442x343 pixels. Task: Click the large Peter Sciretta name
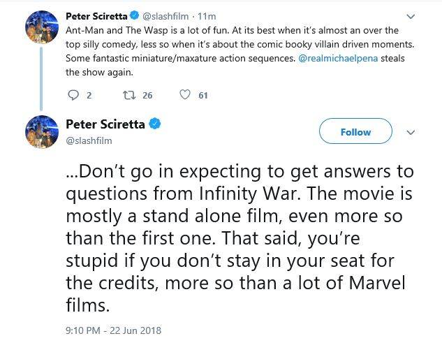click(x=105, y=124)
